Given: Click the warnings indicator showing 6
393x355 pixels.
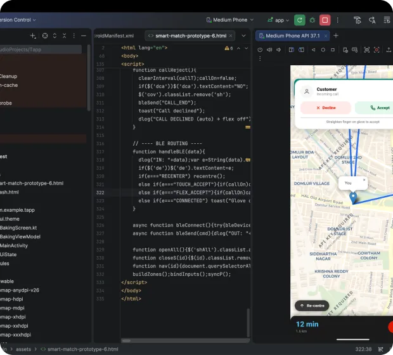Looking at the screenshot, I should (x=229, y=48).
